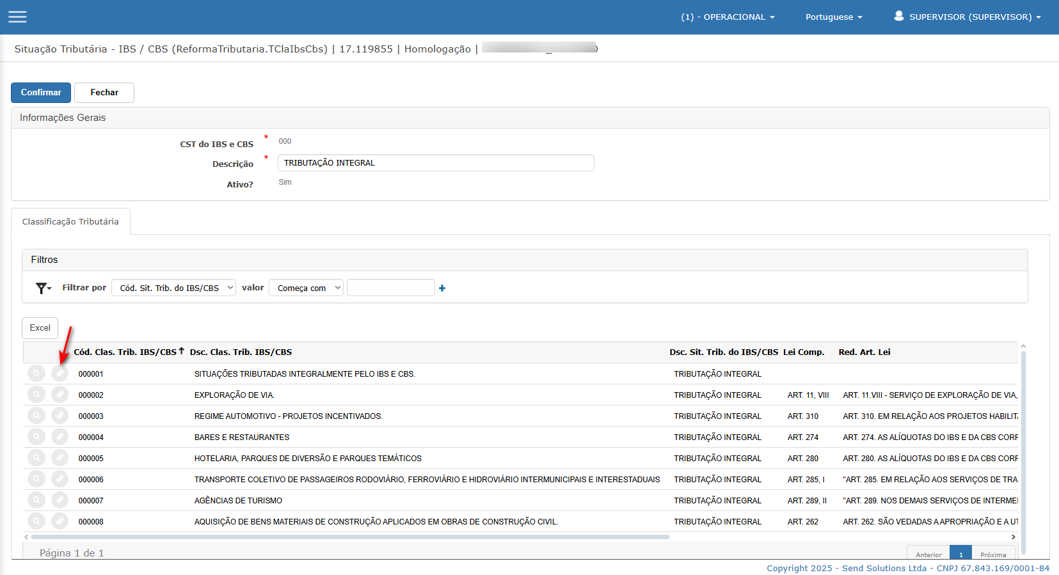Open the SUPERVISOR user menu

[x=967, y=17]
